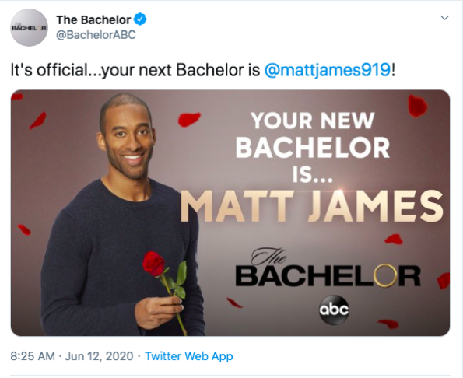This screenshot has height=378, width=463.
Task: Open the Matt James announcement image
Action: pyautogui.click(x=230, y=213)
